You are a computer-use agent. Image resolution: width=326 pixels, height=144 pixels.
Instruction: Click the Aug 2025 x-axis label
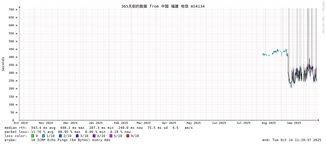coord(269,123)
